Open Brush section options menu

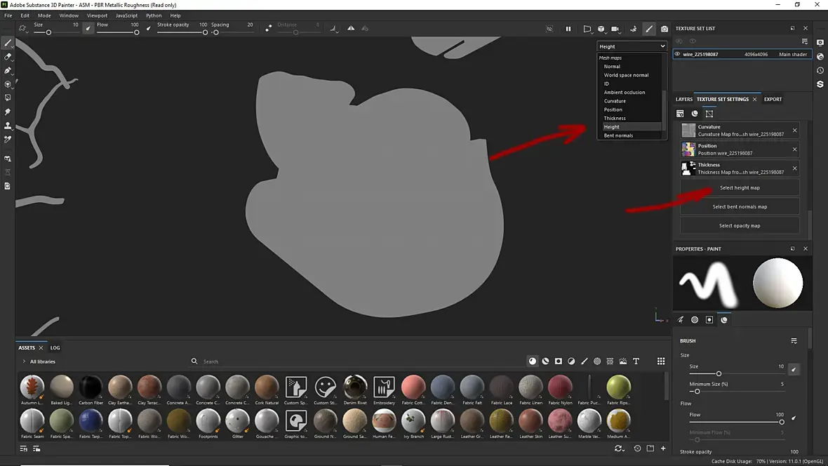(794, 341)
